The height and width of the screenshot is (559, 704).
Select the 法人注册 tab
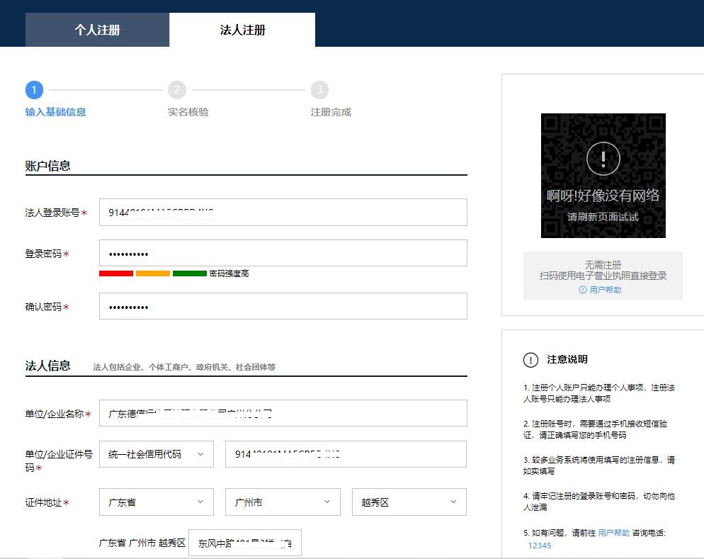click(x=242, y=30)
